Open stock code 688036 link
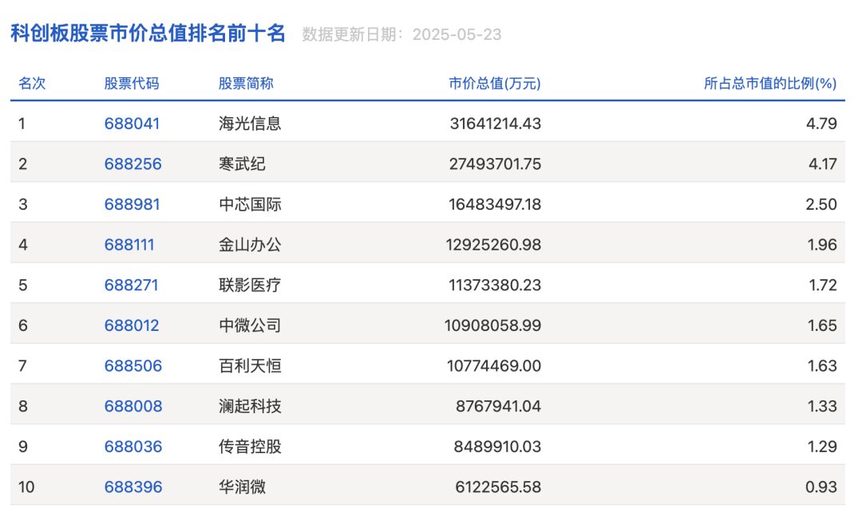Screen dimensions: 862x520 tap(133, 447)
